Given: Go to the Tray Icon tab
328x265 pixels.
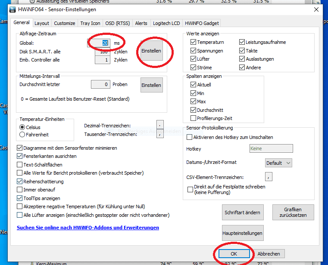Looking at the screenshot, I should [x=90, y=23].
